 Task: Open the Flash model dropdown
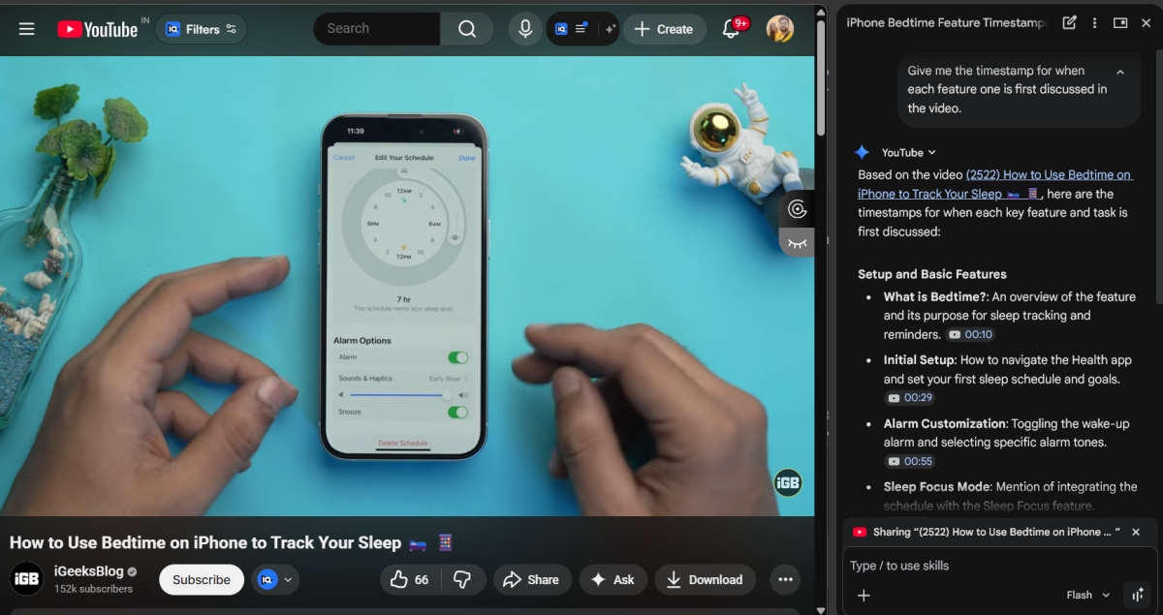pos(1087,595)
